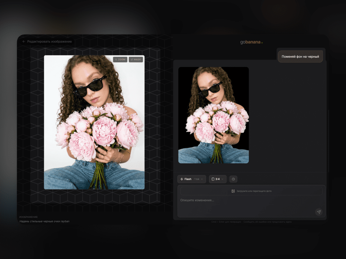Click the Поменяй фон на черный message bubble
Viewport: 346px width, 259px height.
pos(300,57)
